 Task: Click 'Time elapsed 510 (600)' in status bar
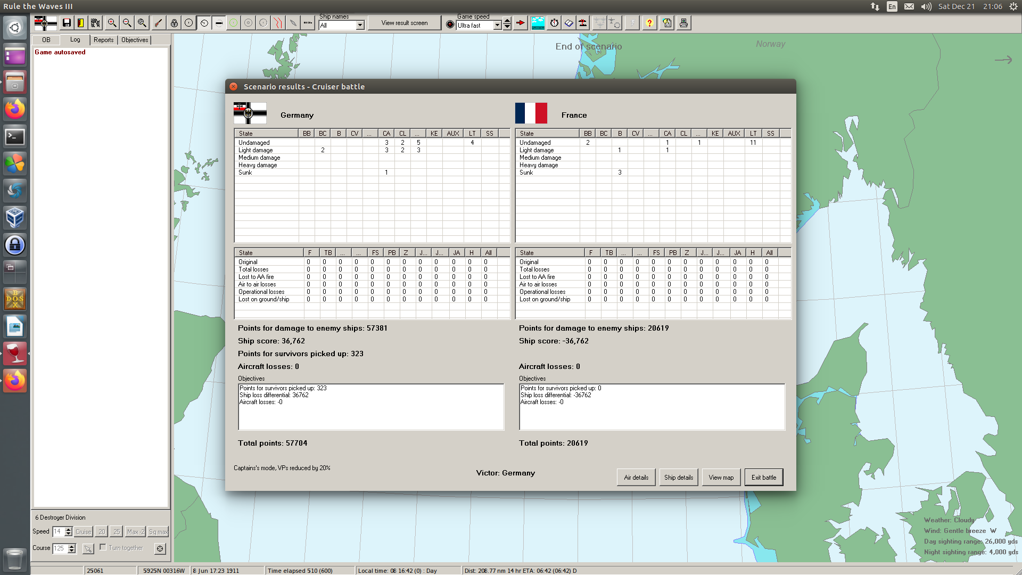[x=300, y=571]
